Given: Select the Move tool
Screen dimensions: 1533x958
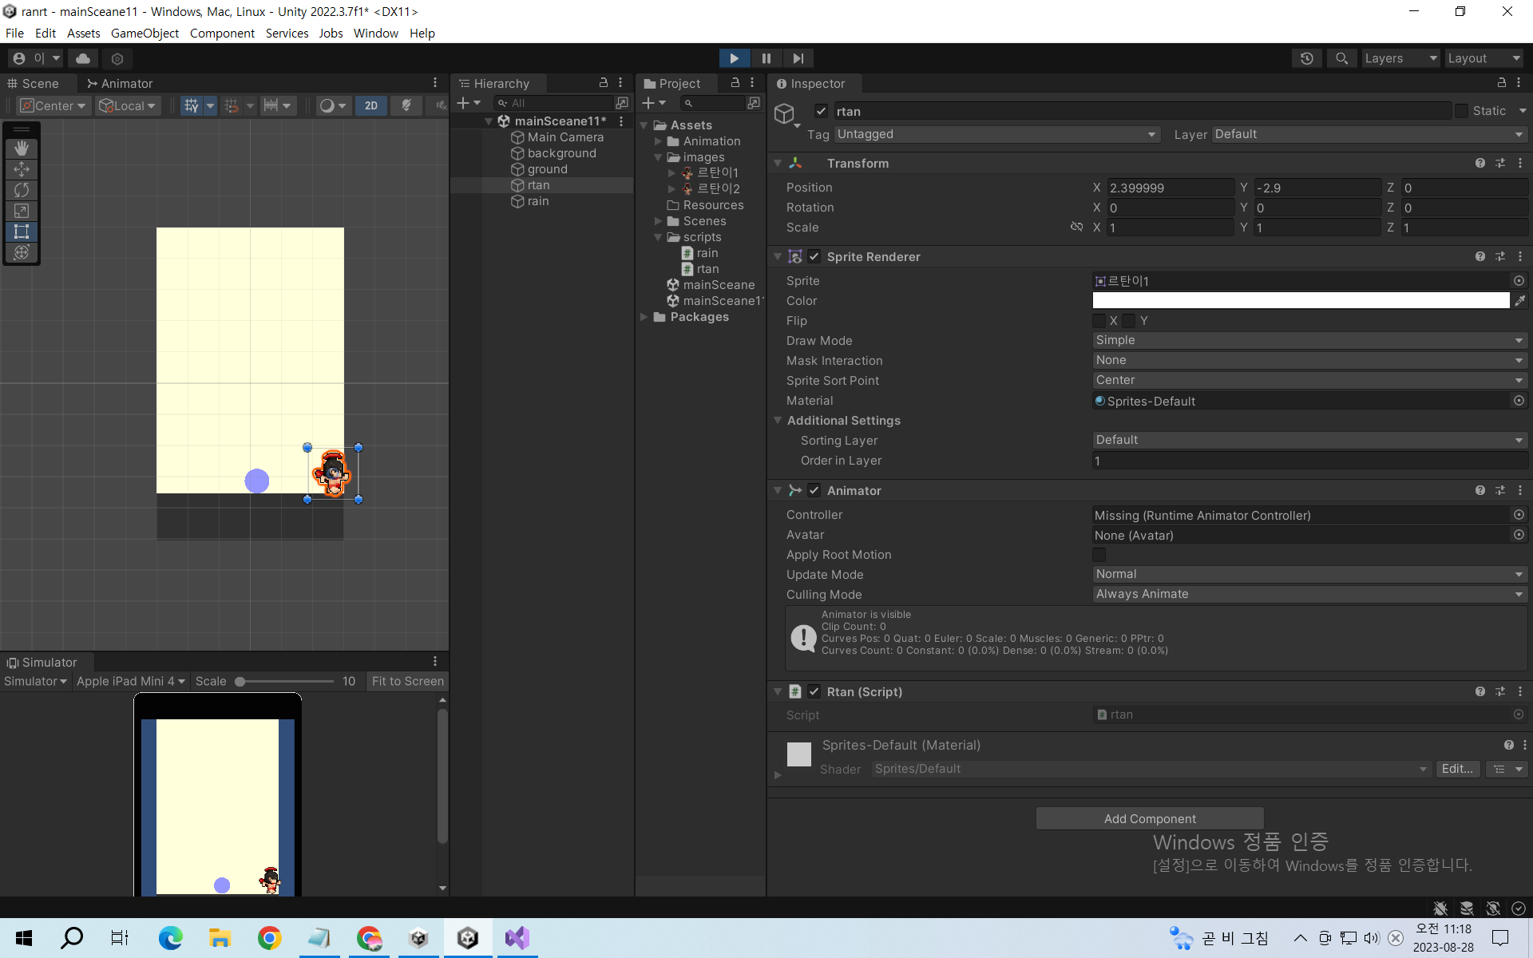Looking at the screenshot, I should pos(22,169).
